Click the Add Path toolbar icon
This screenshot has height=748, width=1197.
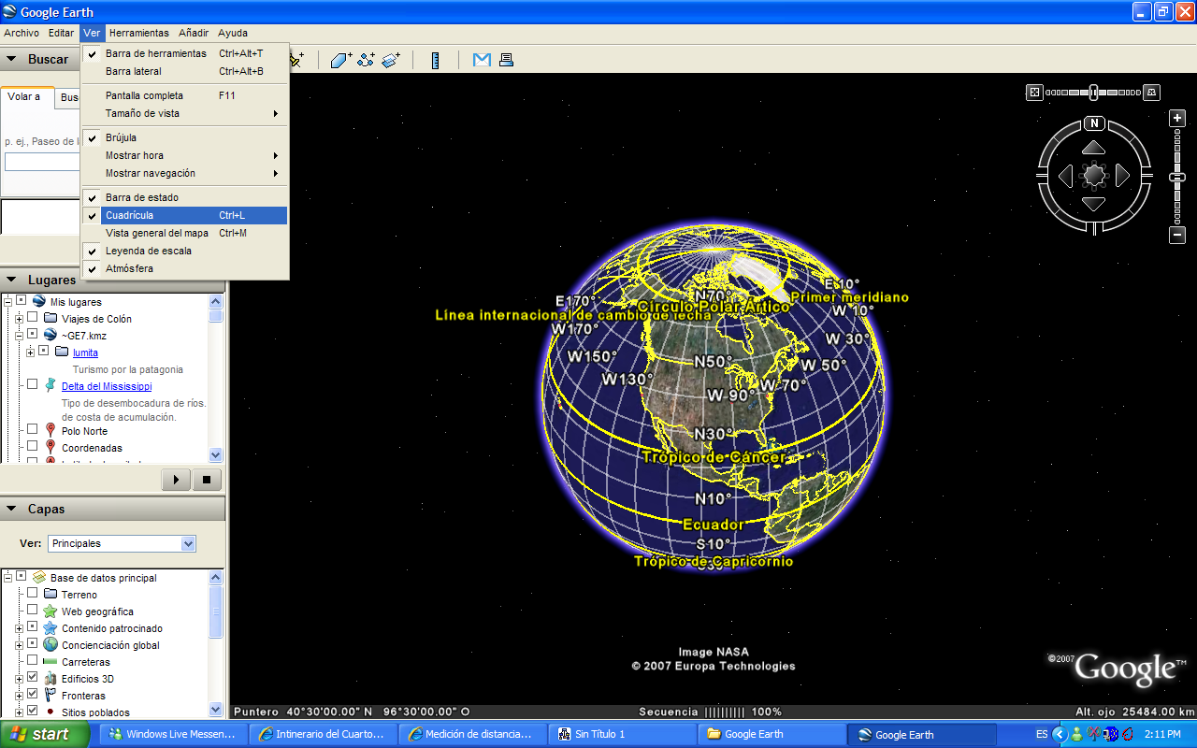click(366, 60)
